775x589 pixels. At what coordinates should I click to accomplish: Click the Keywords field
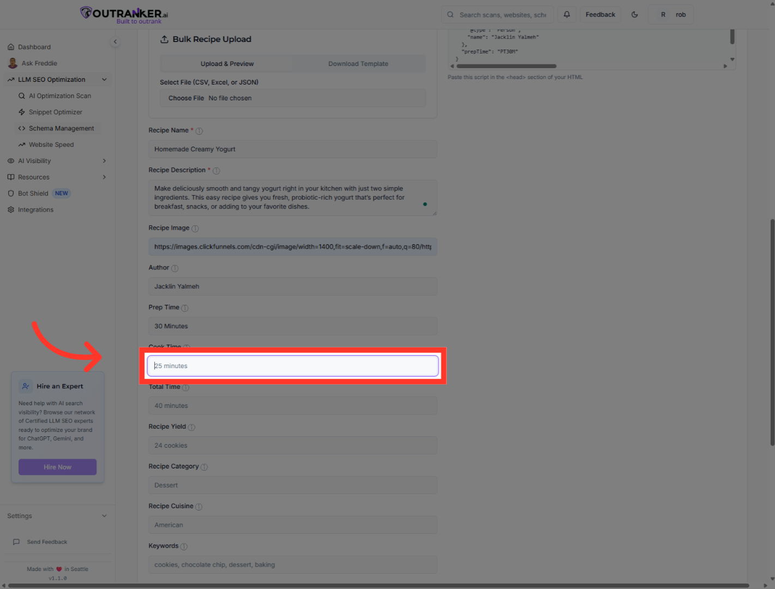tap(293, 565)
